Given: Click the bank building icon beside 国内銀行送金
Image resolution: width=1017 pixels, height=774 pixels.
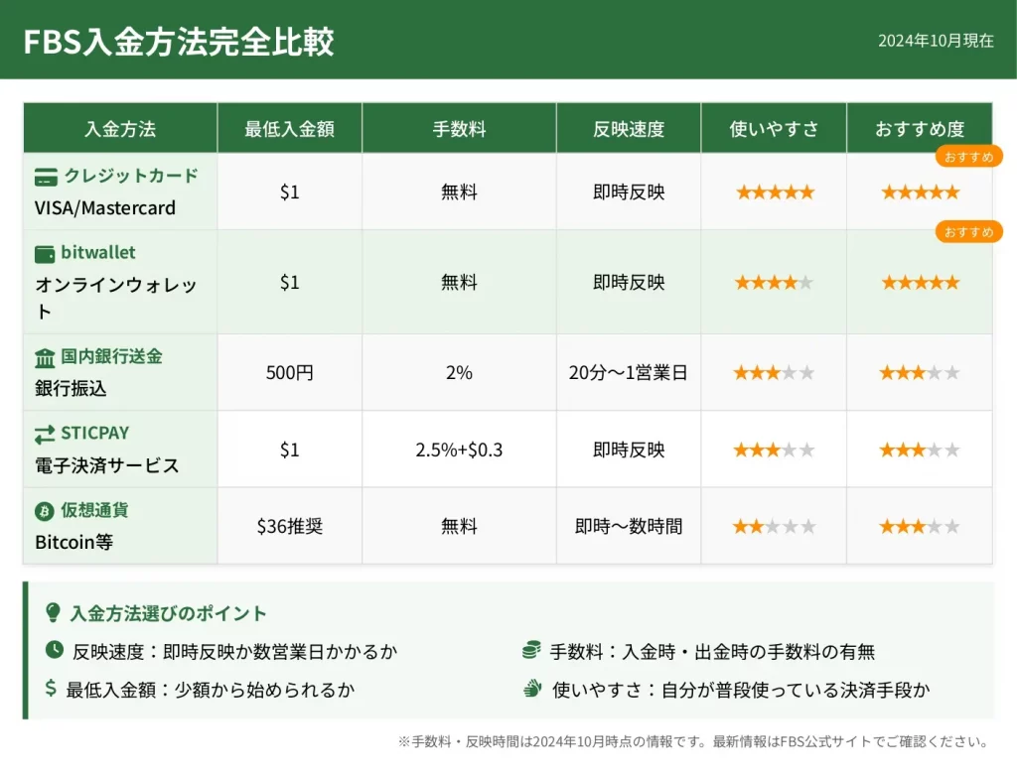Looking at the screenshot, I should pos(45,357).
